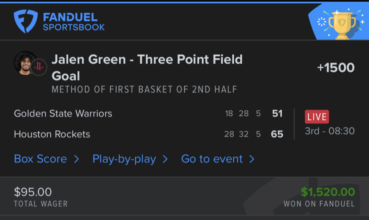Open the Box Score link

(x=40, y=159)
